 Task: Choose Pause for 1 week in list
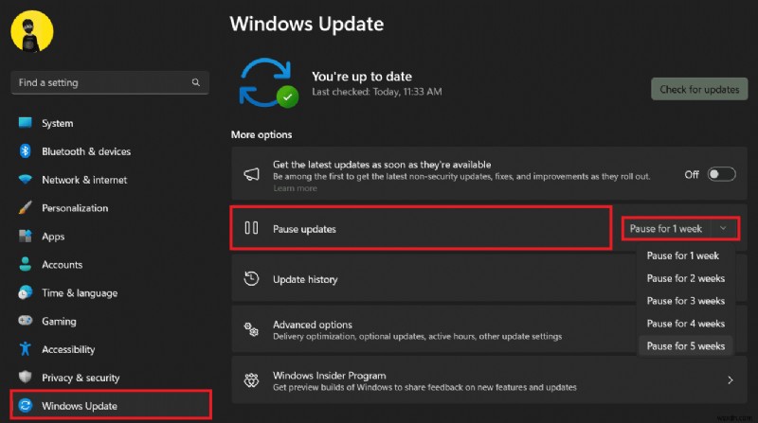point(682,256)
